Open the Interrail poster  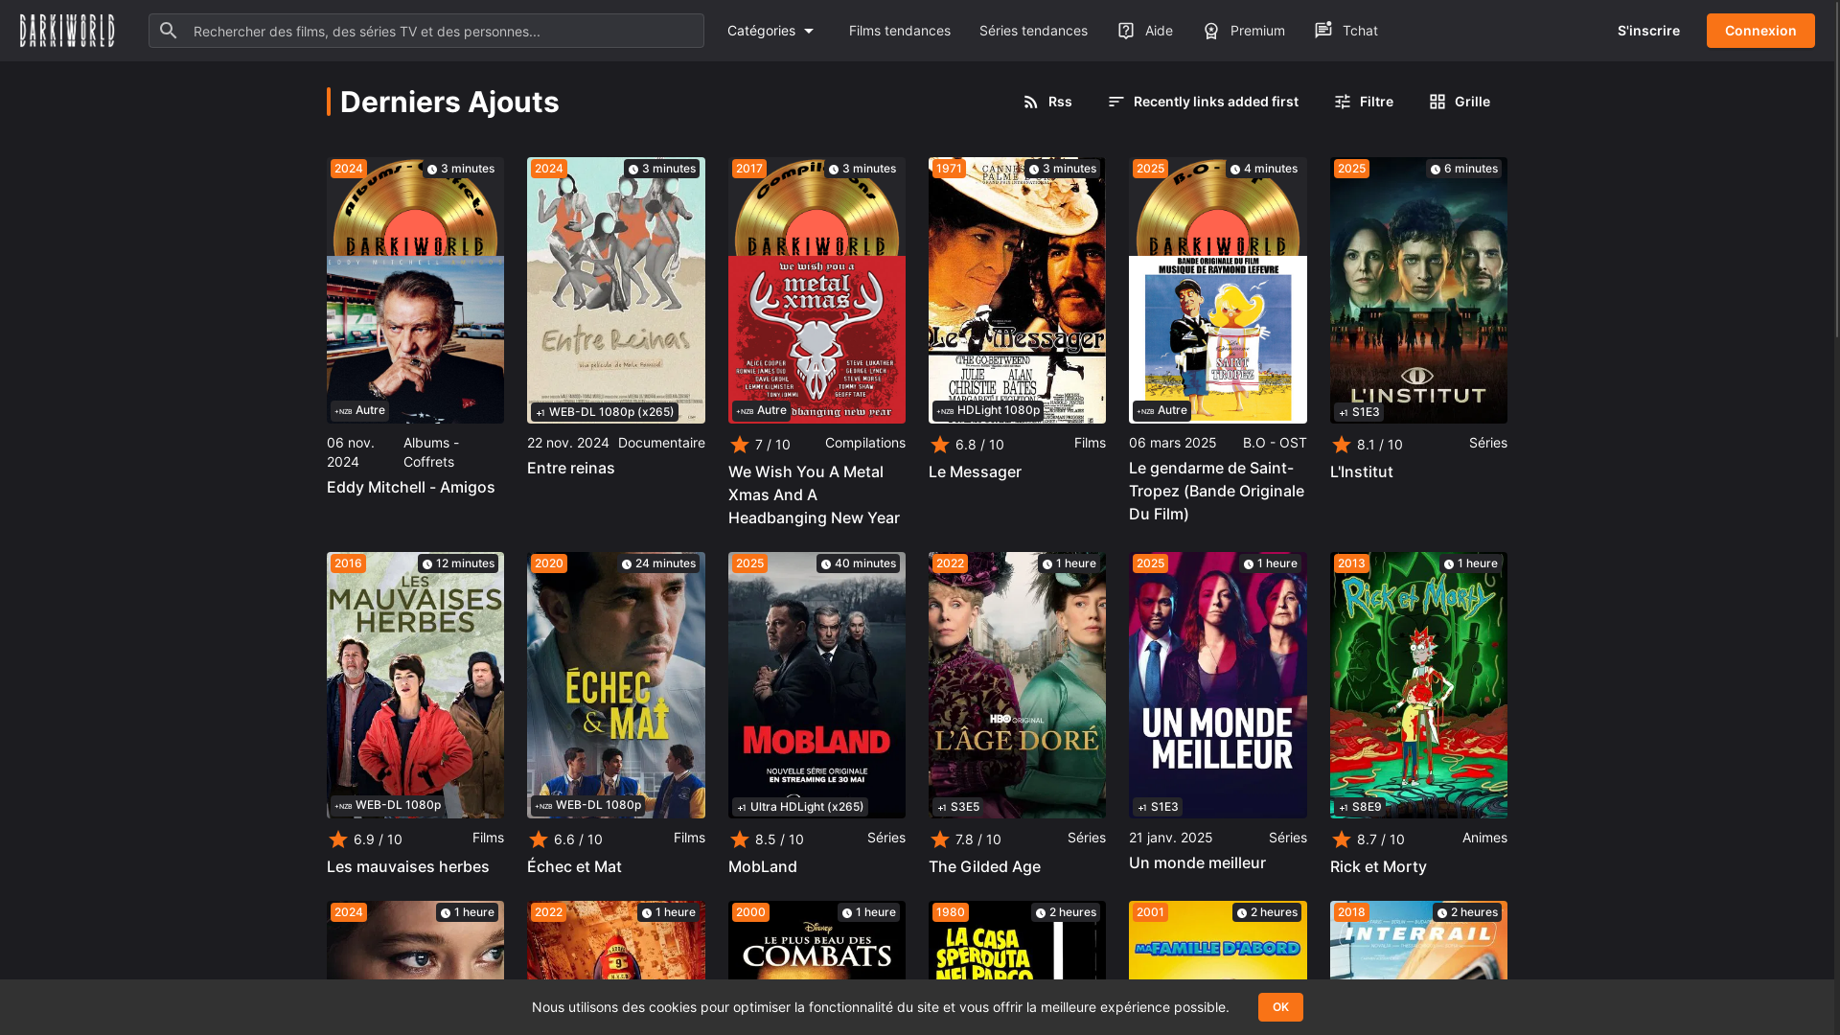(x=1418, y=940)
